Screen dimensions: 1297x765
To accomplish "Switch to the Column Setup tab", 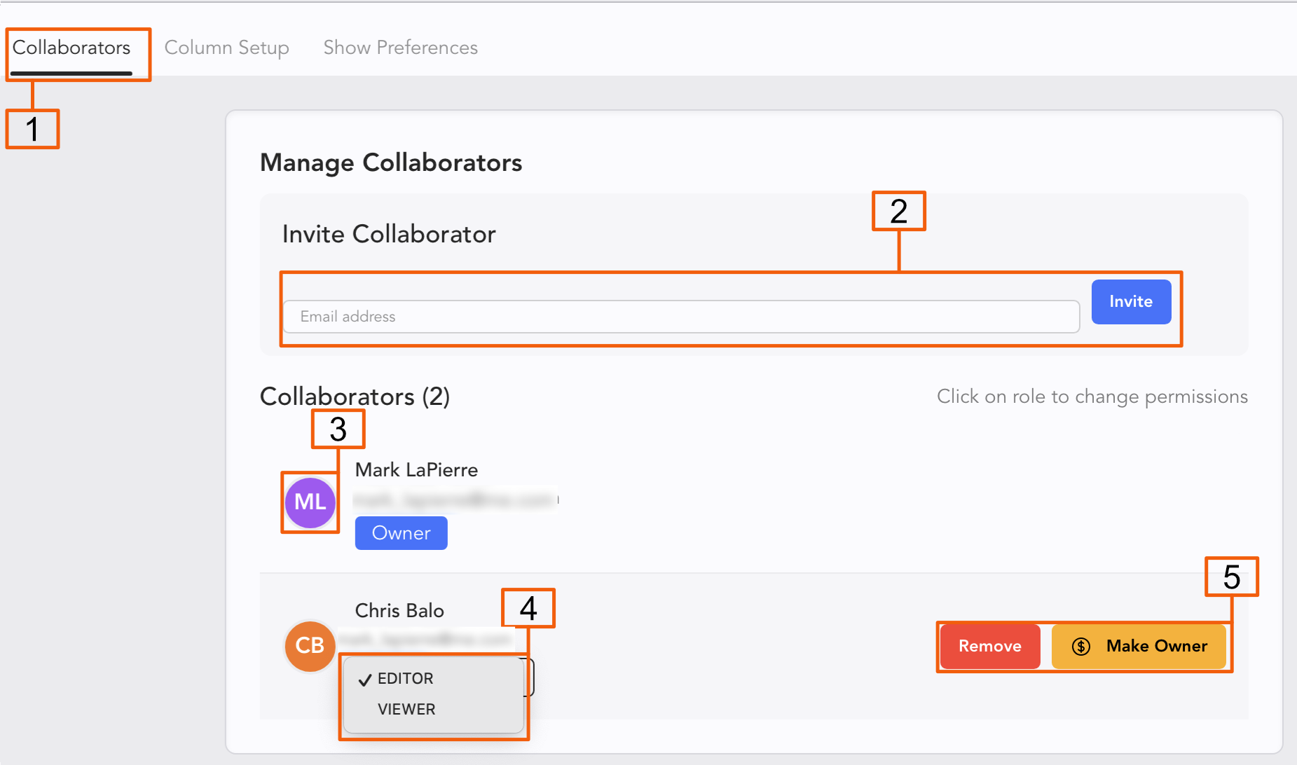I will click(226, 48).
